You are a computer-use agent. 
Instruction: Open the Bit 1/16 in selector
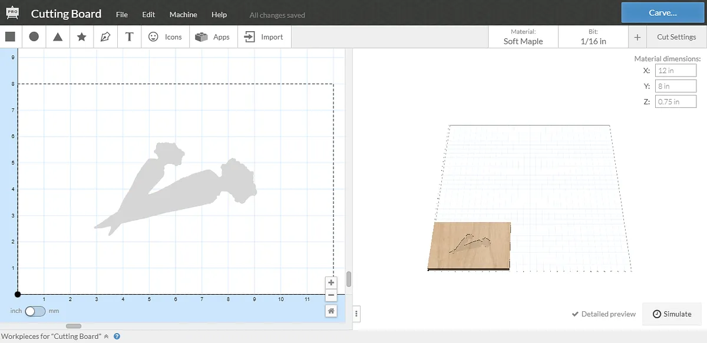coord(593,37)
